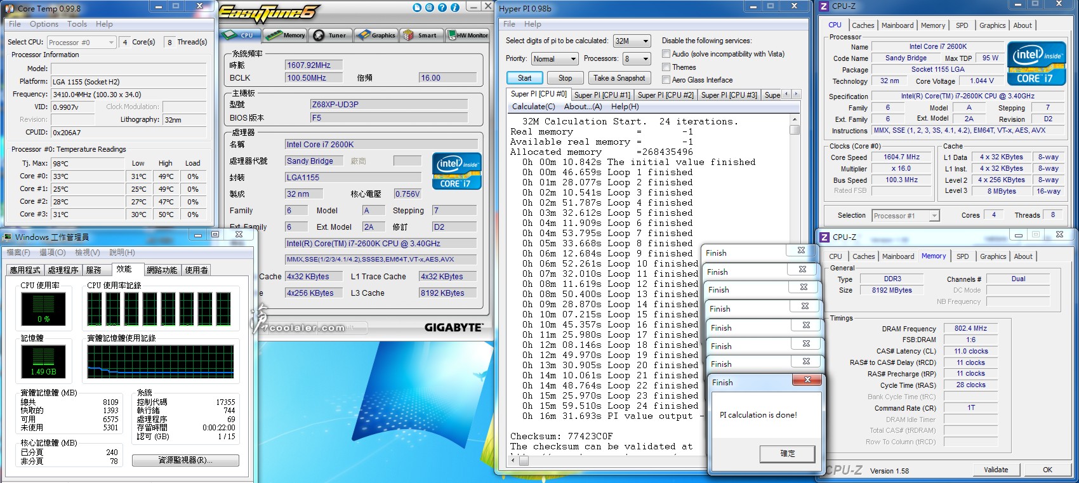Open the Hyper PI Help menu
This screenshot has width=1079, height=483.
pos(533,24)
